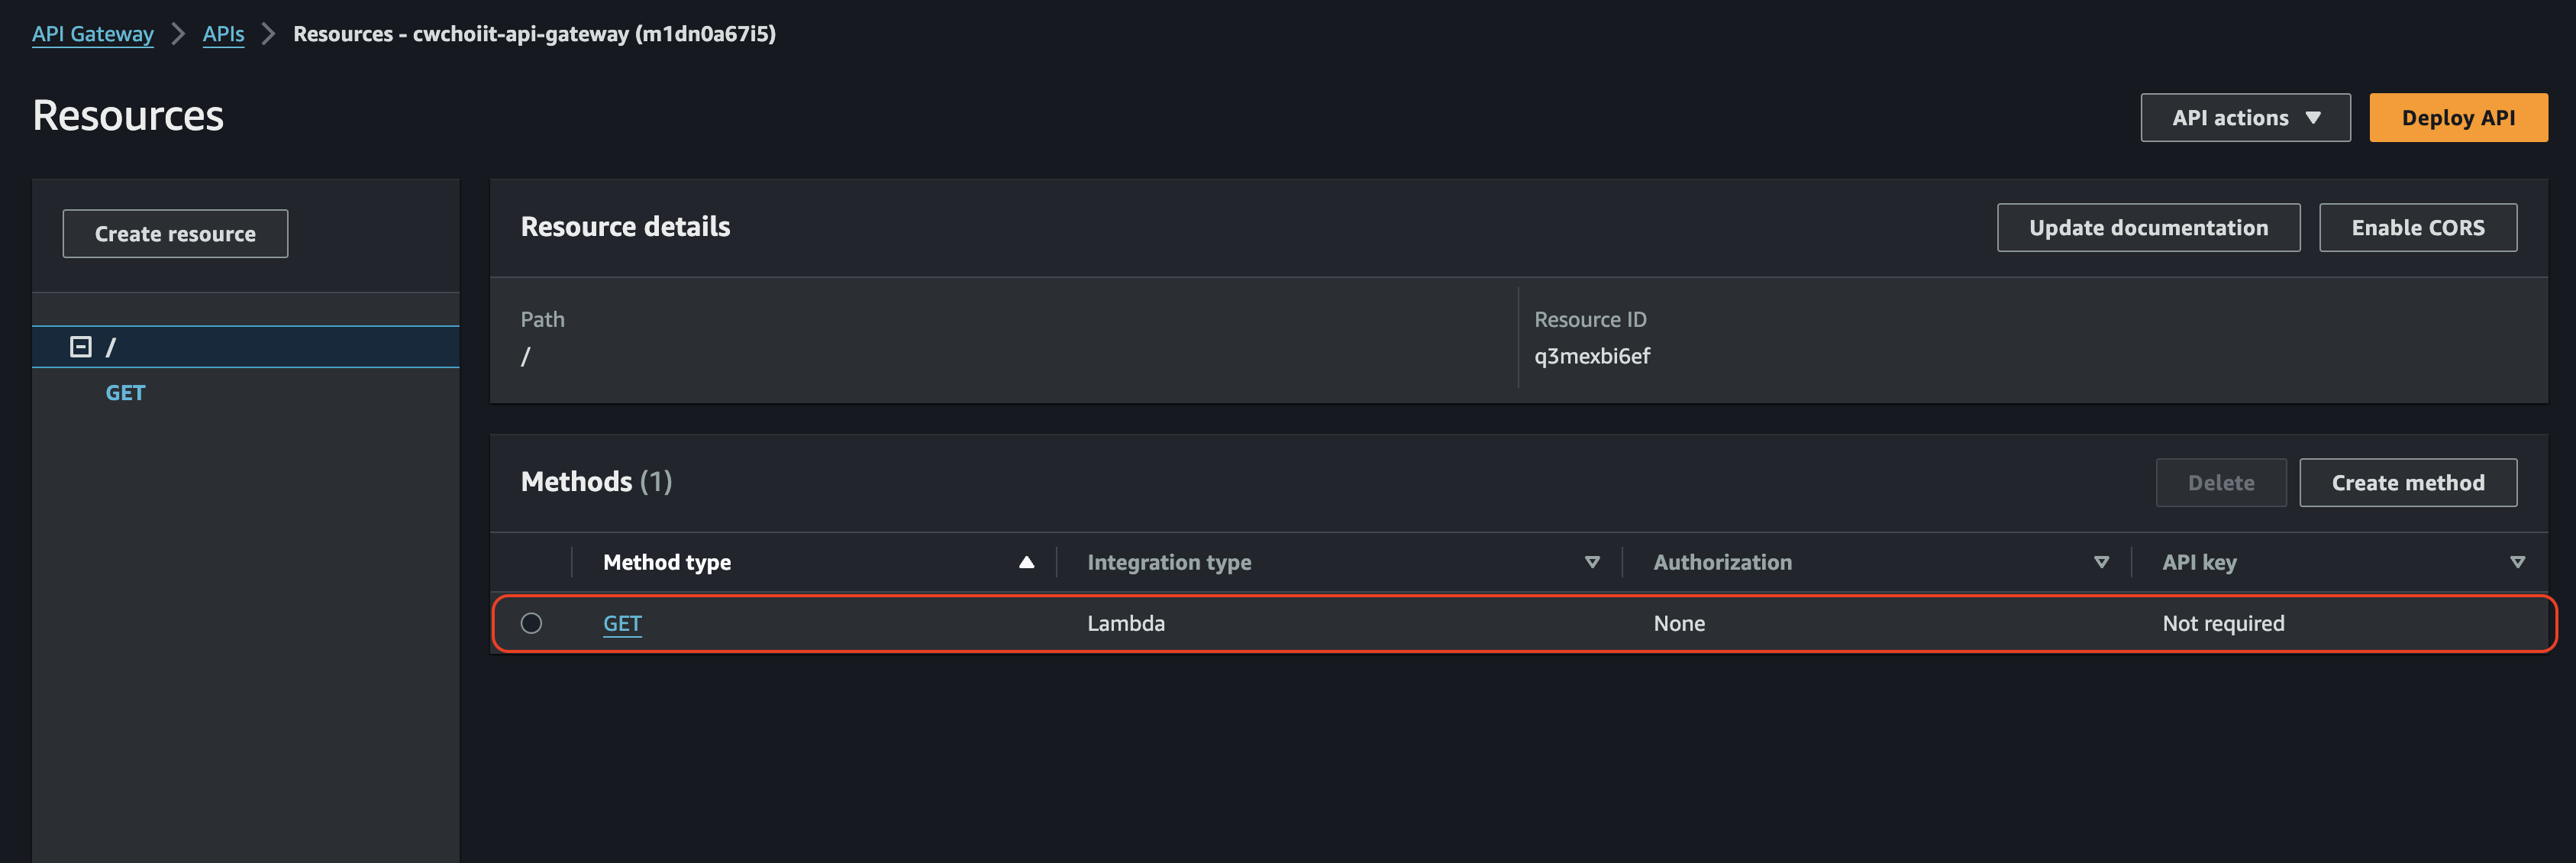
Task: Open the GET method link in table
Action: coord(622,623)
